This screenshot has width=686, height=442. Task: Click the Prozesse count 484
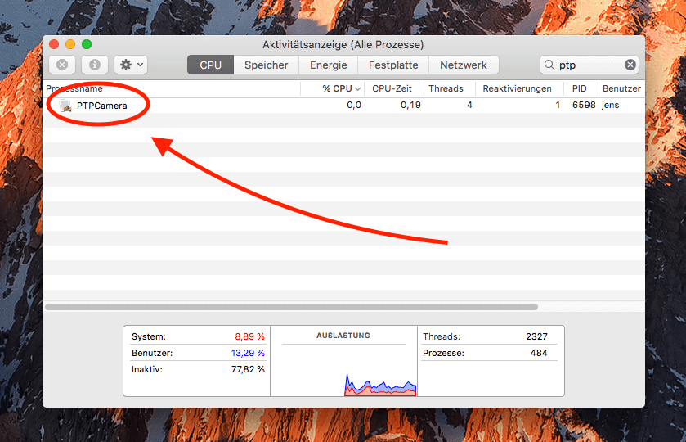539,353
